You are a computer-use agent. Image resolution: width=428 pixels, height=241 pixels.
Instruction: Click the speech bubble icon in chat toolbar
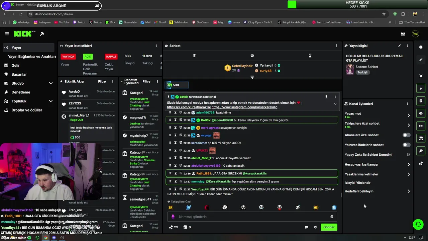click(252, 56)
